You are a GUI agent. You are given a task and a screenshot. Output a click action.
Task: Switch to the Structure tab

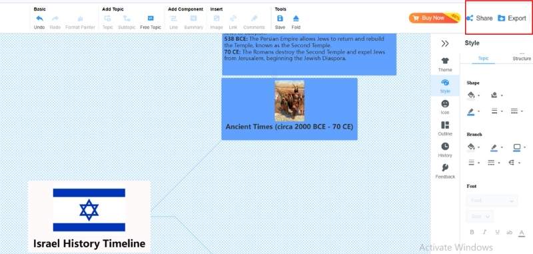tap(522, 59)
